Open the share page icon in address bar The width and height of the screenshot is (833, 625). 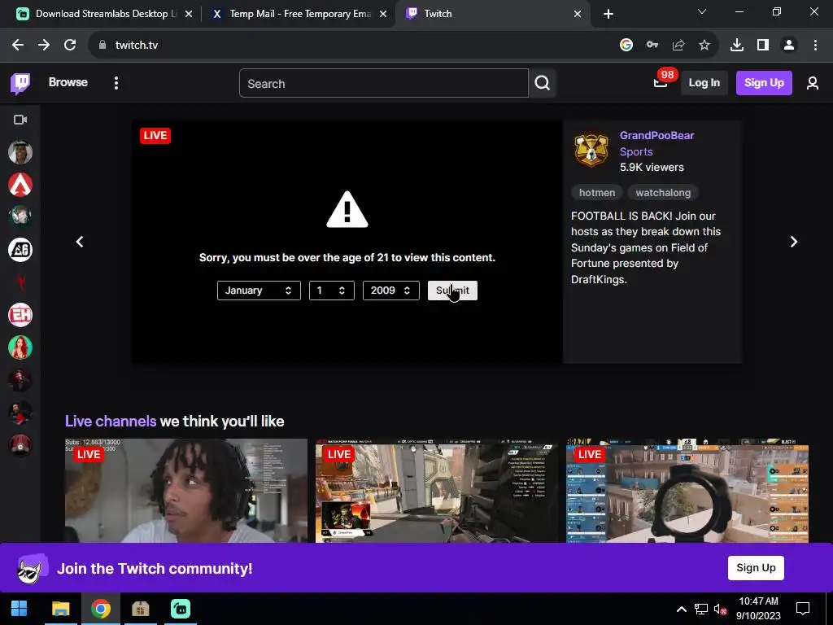click(x=678, y=46)
